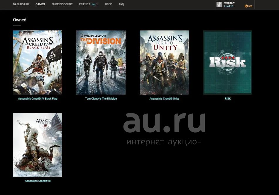Open Tom Clancy's The Division cover art

click(x=101, y=63)
